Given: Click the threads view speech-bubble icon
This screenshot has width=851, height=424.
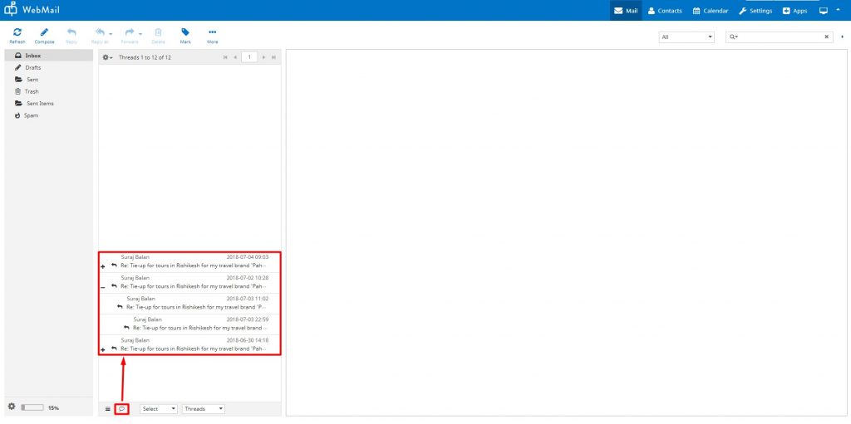Looking at the screenshot, I should (x=122, y=409).
